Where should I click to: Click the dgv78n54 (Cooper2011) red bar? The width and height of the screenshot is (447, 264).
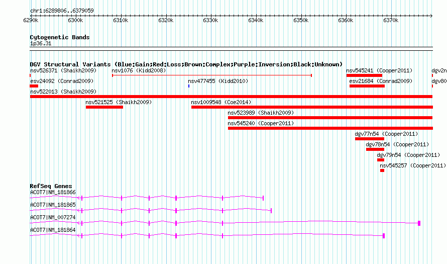(x=375, y=149)
